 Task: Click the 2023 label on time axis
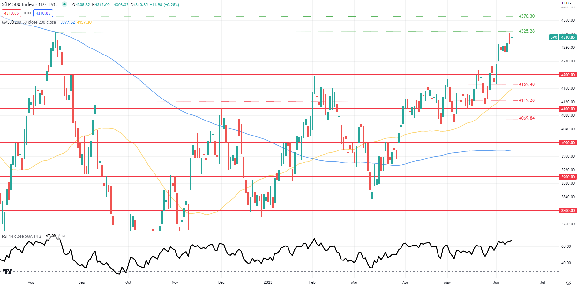268,282
